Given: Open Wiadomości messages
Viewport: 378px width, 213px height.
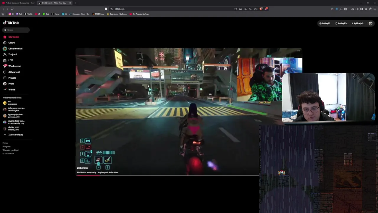Looking at the screenshot, I should pyautogui.click(x=12, y=66).
